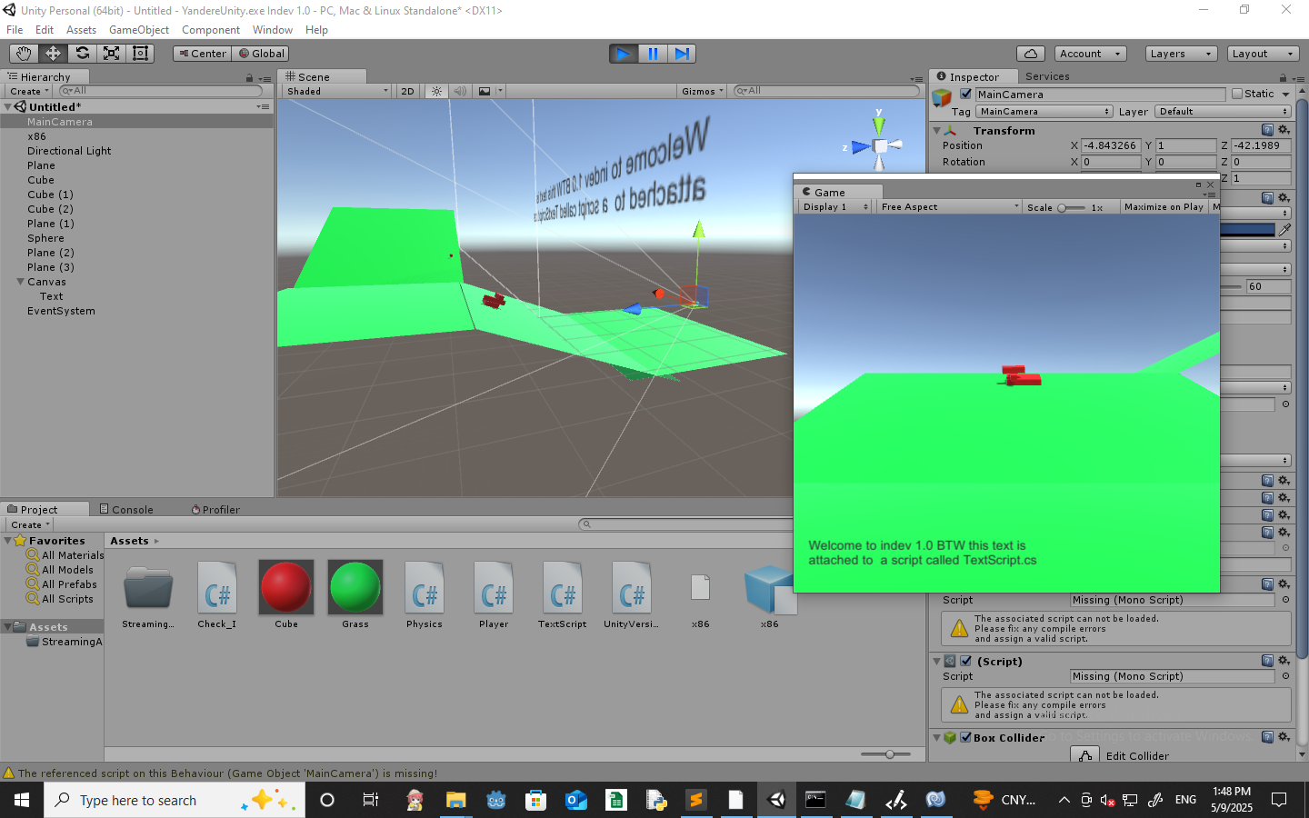Click the scene orientation gizmo
The height and width of the screenshot is (818, 1309).
tap(879, 145)
